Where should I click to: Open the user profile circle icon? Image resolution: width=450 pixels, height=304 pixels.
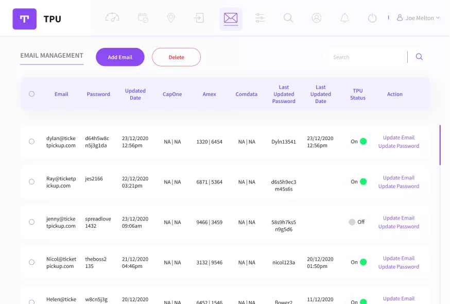click(317, 18)
